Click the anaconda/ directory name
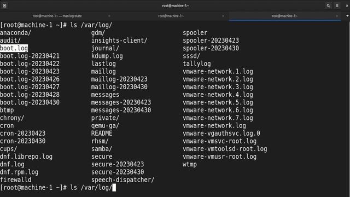The image size is (350, 197). (16, 33)
